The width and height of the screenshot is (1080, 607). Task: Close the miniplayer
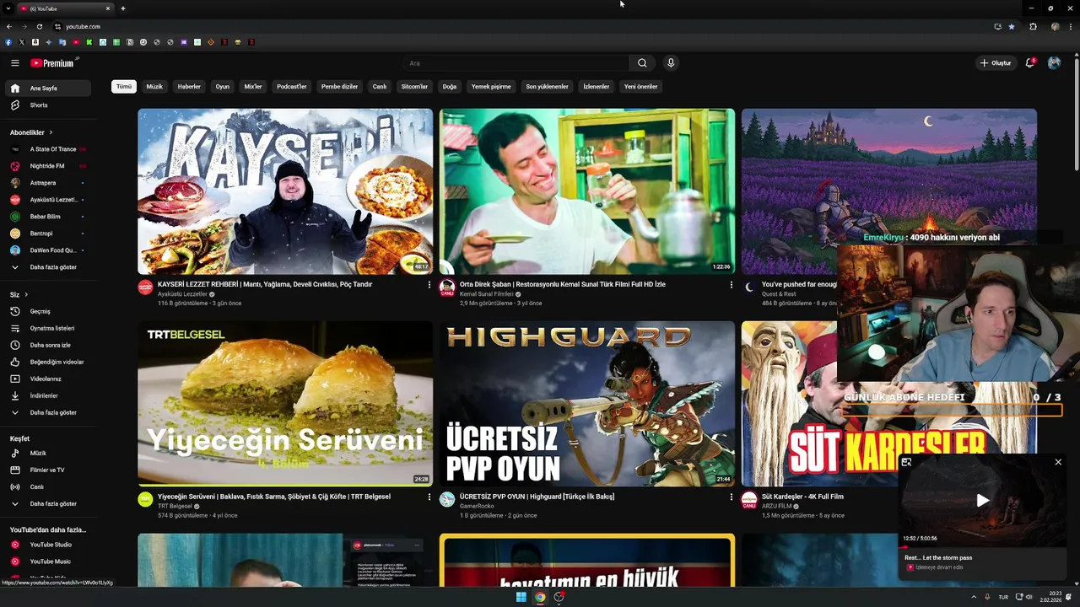click(x=1058, y=462)
